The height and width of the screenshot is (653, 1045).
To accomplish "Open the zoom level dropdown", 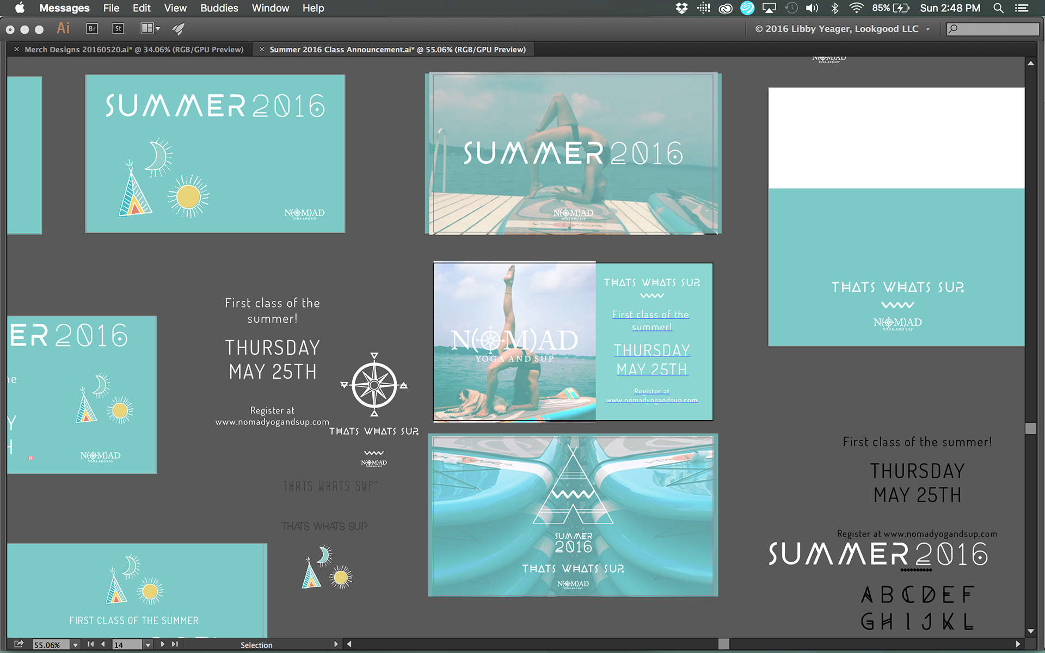I will tap(75, 645).
